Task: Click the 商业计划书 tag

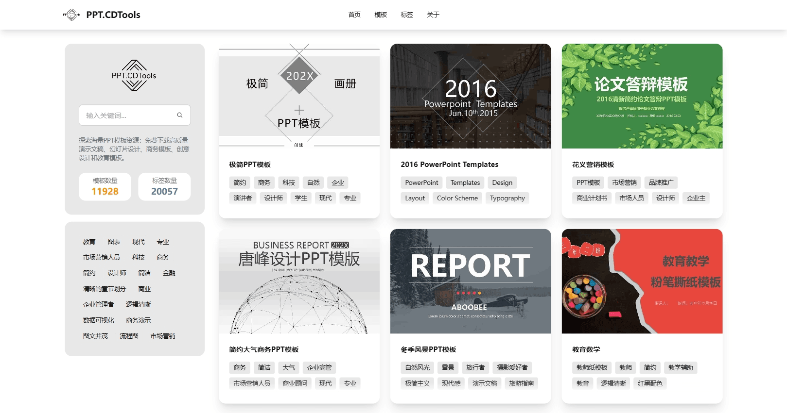Action: pyautogui.click(x=592, y=198)
